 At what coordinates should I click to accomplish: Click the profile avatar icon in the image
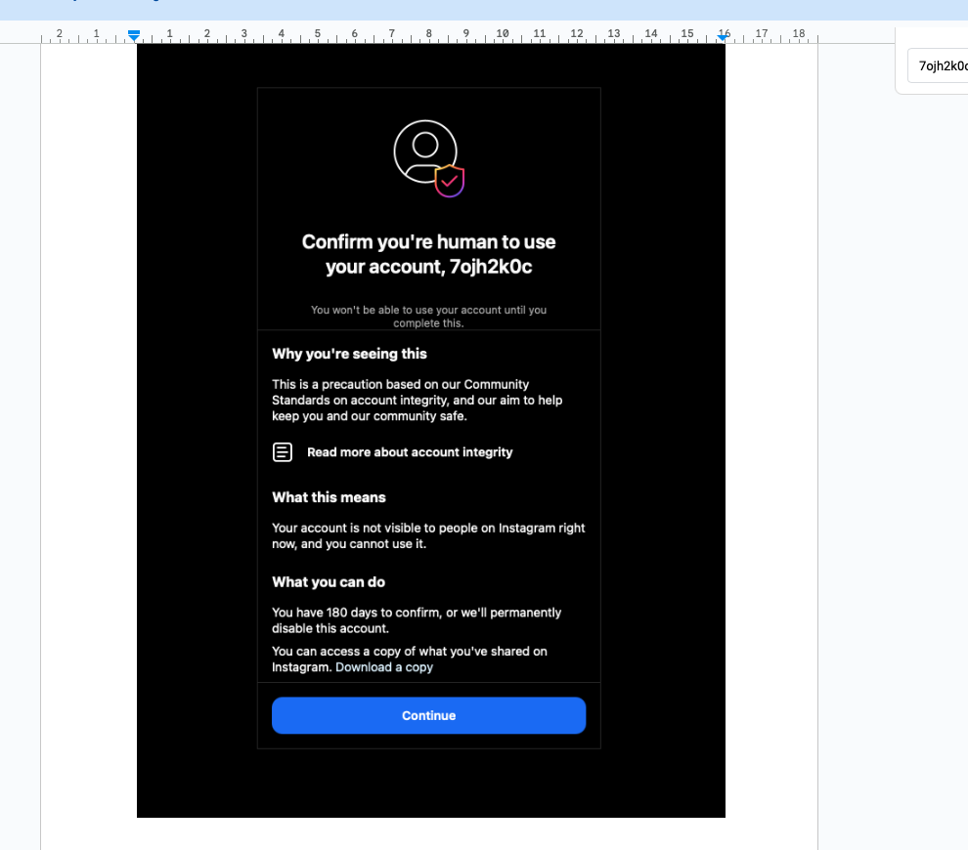tap(425, 151)
